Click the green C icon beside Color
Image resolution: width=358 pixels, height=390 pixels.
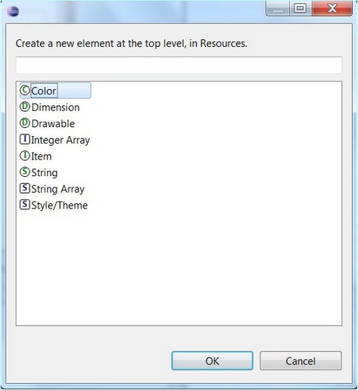coord(25,90)
